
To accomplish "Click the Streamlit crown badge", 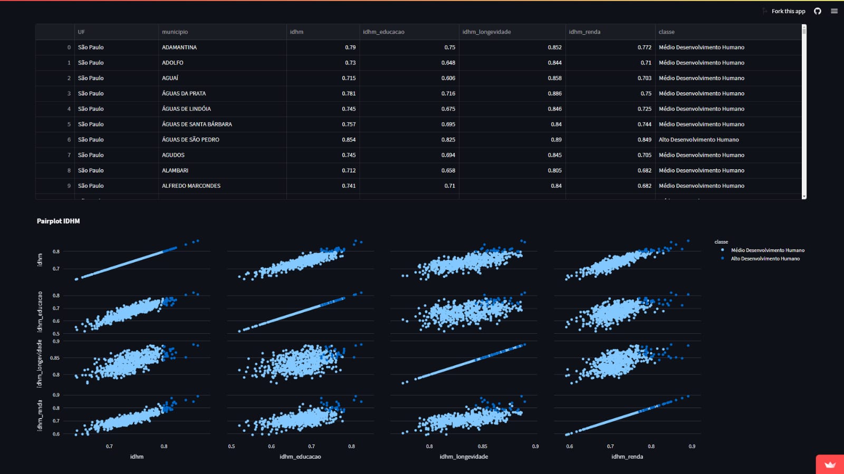I will (x=830, y=465).
